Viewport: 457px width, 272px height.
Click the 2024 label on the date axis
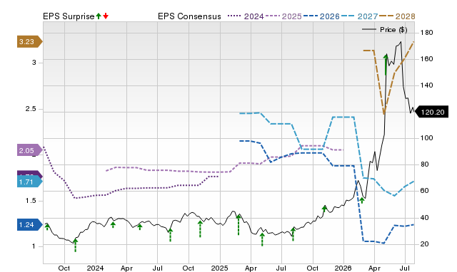(x=95, y=268)
